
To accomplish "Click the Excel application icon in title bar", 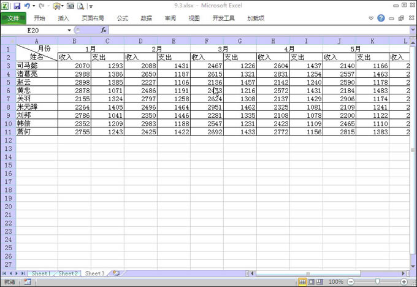I will (5, 6).
